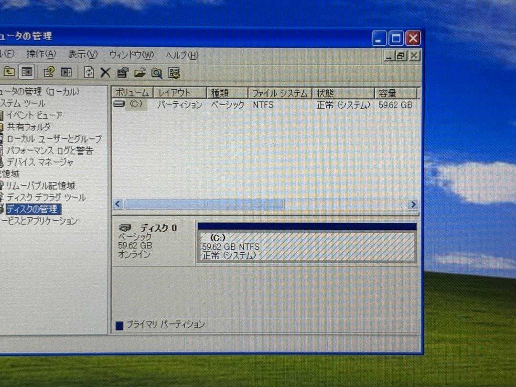Select サービスとアプリケーション node in the tree
This screenshot has height=387, width=516.
pyautogui.click(x=39, y=221)
